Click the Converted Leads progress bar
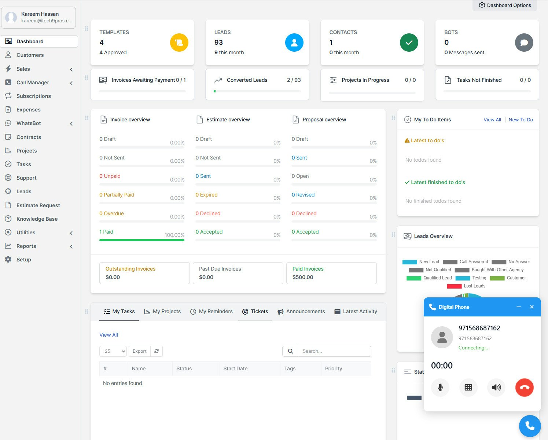This screenshot has width=548, height=440. 257,91
